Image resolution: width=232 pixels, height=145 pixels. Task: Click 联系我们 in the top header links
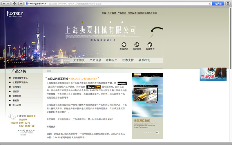coord(152,13)
